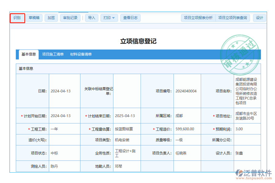Click the 导入 import tool
This screenshot has height=183, width=275.
[91, 18]
